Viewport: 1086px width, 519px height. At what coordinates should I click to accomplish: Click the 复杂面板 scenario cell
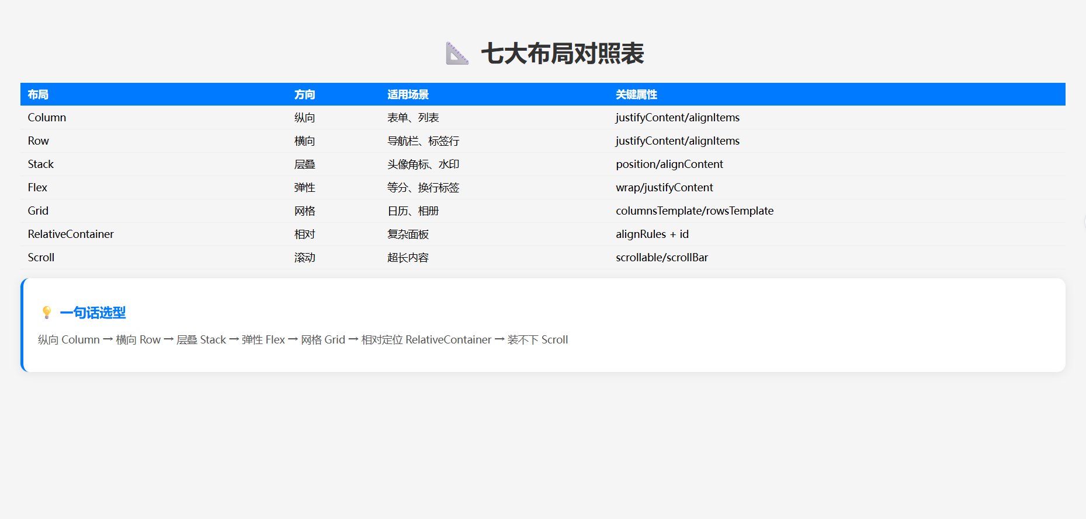click(408, 234)
